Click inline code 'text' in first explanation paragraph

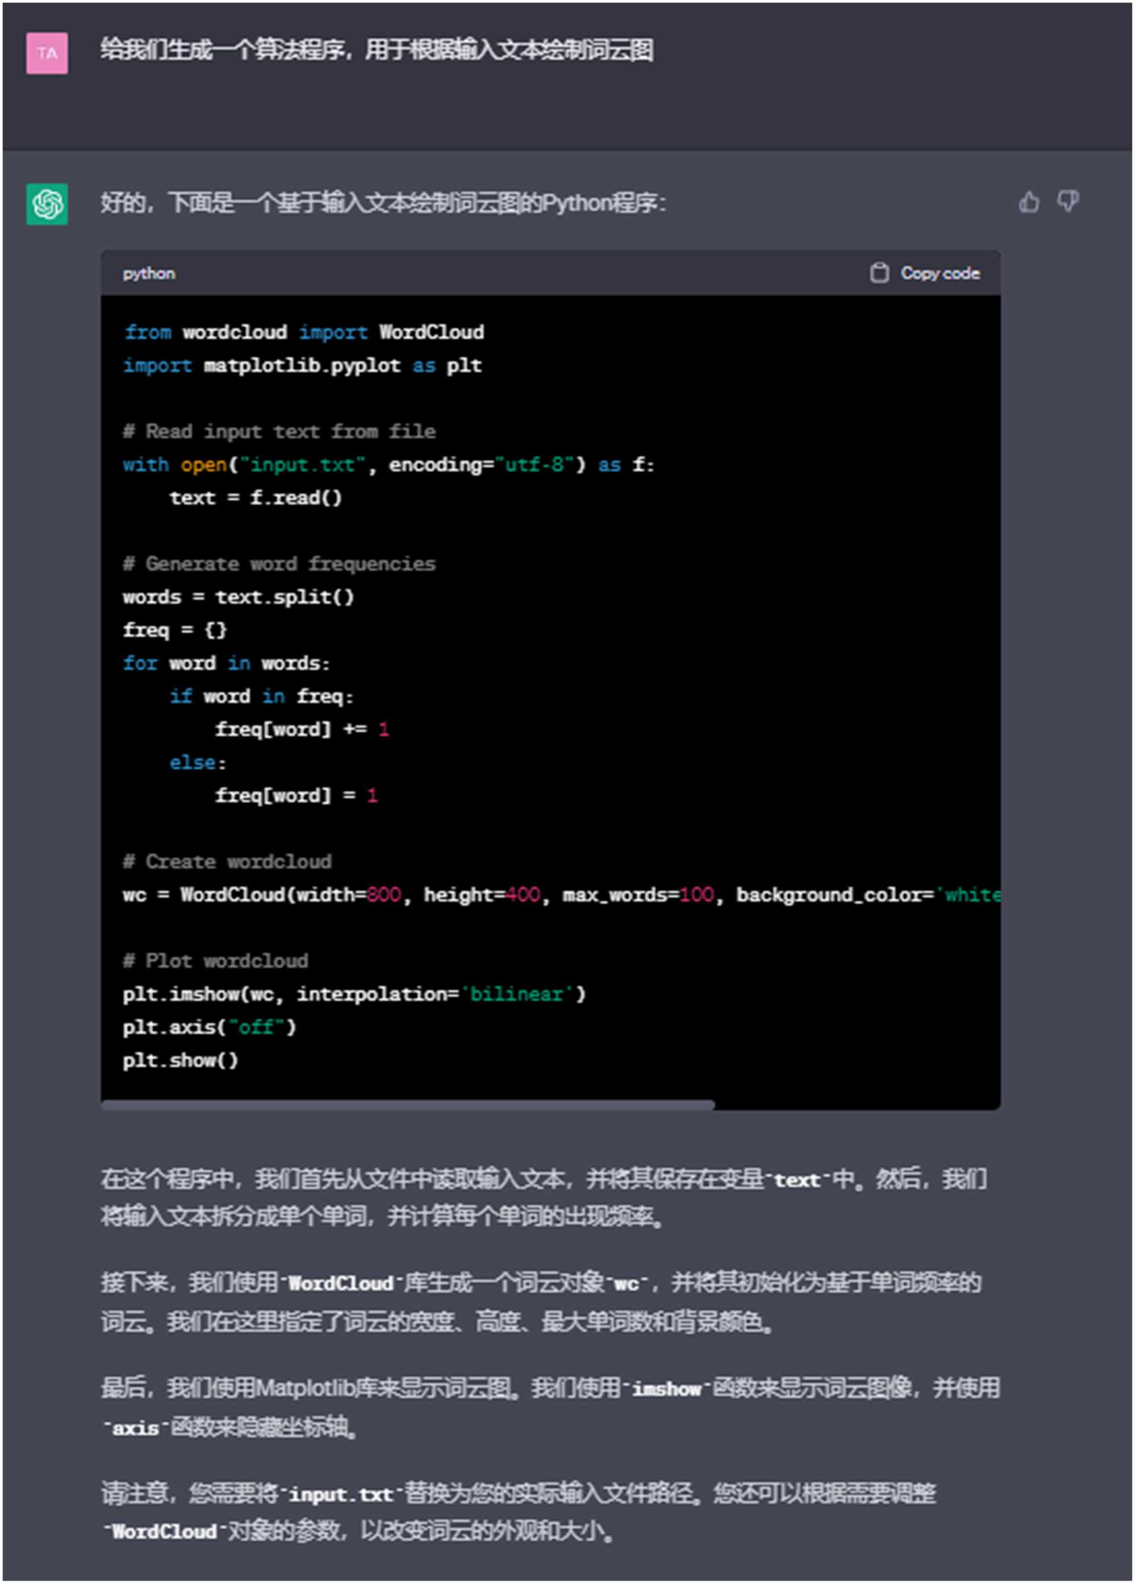pos(797,1180)
